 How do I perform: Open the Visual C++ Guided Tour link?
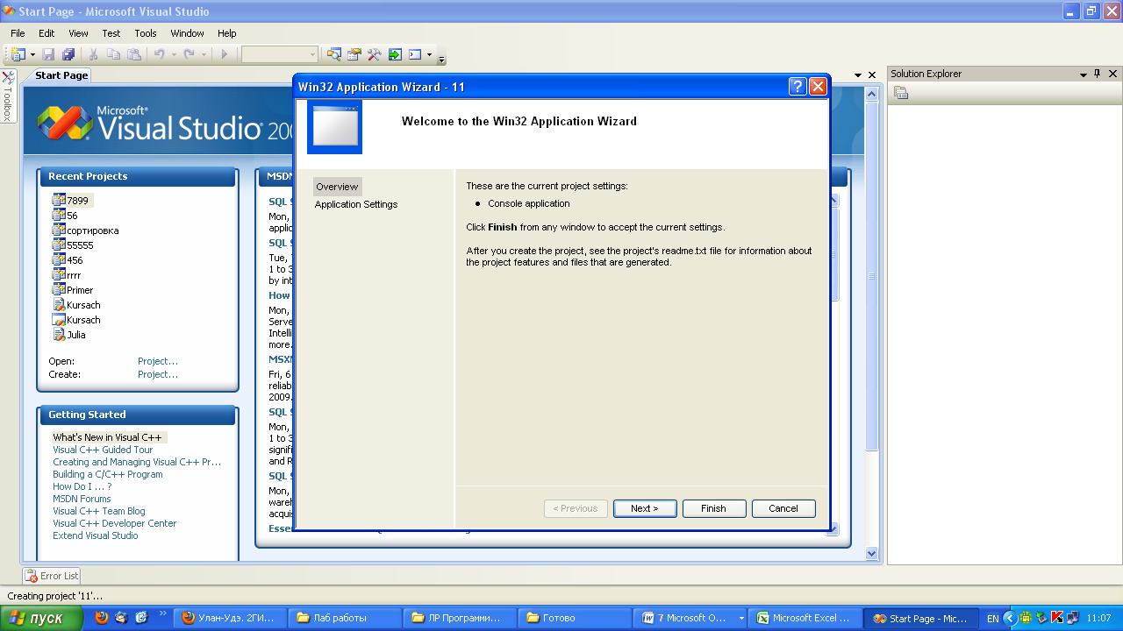[103, 450]
